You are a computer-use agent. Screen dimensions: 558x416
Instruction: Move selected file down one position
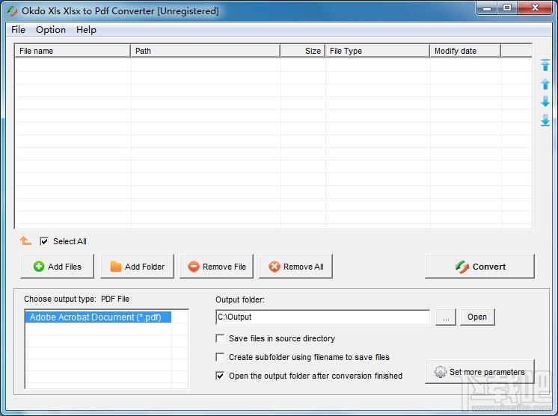545,102
